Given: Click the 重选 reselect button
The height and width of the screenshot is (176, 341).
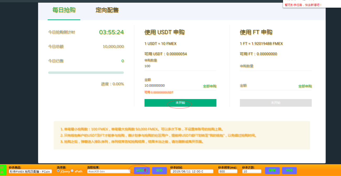Looking at the screenshot, I should tap(159, 170).
